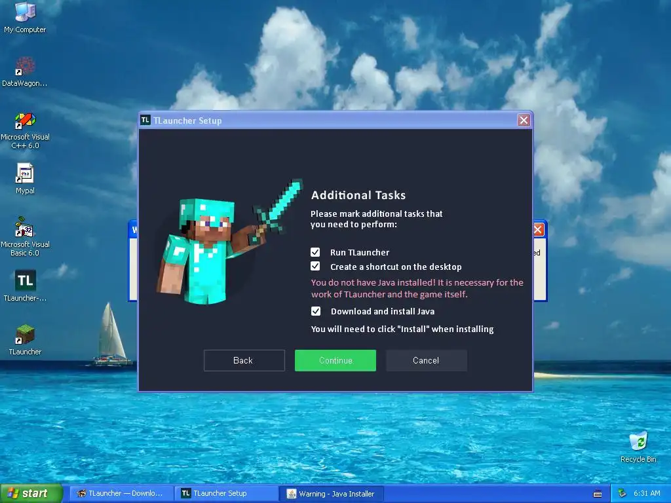Select the DataWagon desktop shortcut
Screen dimensions: 671x503
pos(25,72)
